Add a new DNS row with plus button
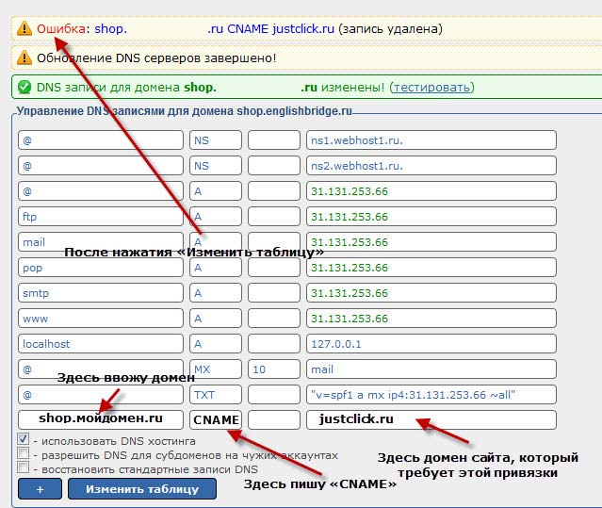The image size is (602, 508). coord(40,489)
